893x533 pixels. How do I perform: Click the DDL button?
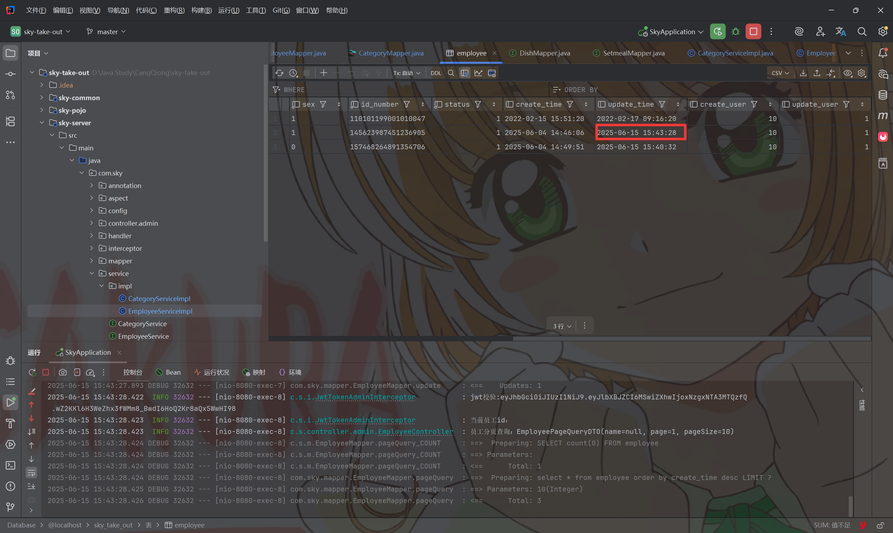[436, 73]
